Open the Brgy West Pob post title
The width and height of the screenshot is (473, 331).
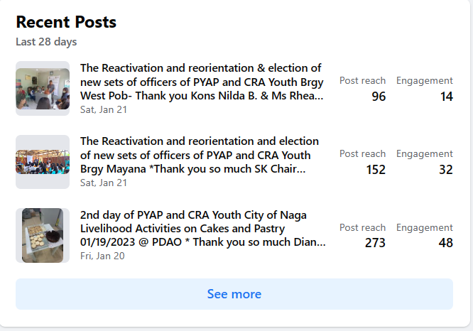[201, 82]
